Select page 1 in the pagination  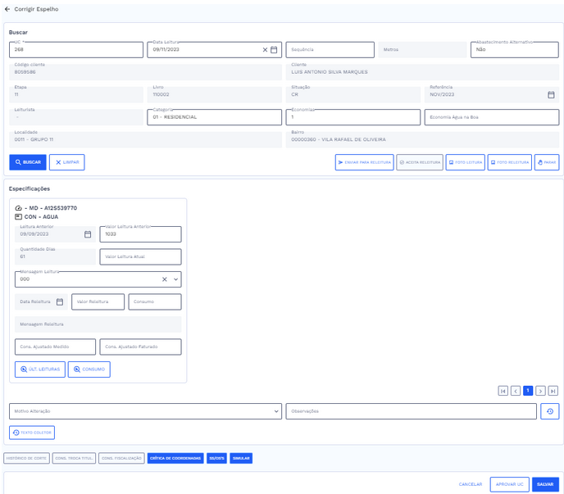tap(528, 391)
